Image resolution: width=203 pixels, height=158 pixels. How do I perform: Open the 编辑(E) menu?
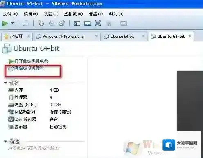(31, 14)
